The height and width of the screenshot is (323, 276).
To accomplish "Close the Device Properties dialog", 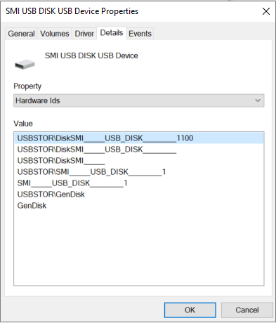I will 266,11.
